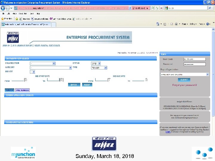This screenshot has width=215, height=161.
Task: Expand the address bar history dropdown
Action: 130,8
